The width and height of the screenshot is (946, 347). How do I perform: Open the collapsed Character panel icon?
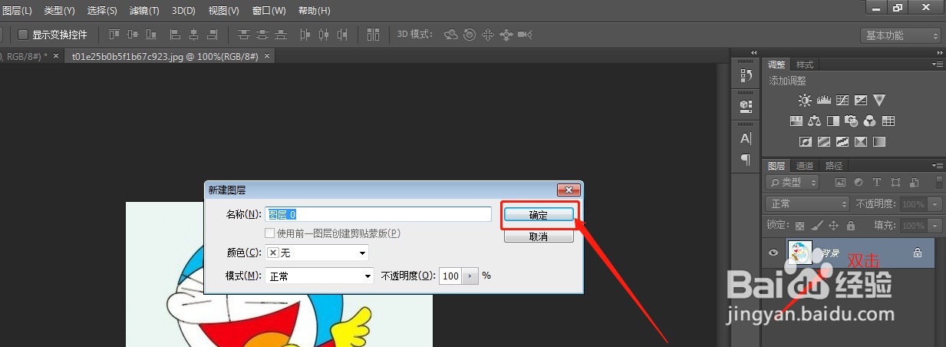click(x=745, y=139)
